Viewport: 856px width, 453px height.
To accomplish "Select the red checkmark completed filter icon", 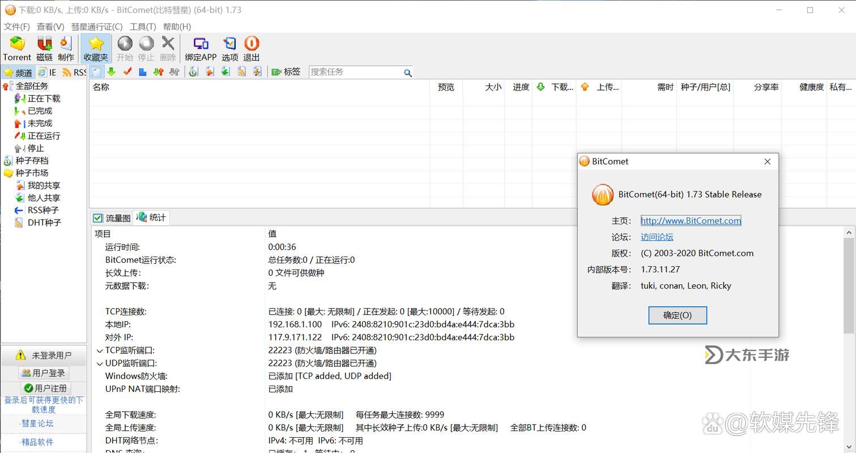I will point(127,72).
